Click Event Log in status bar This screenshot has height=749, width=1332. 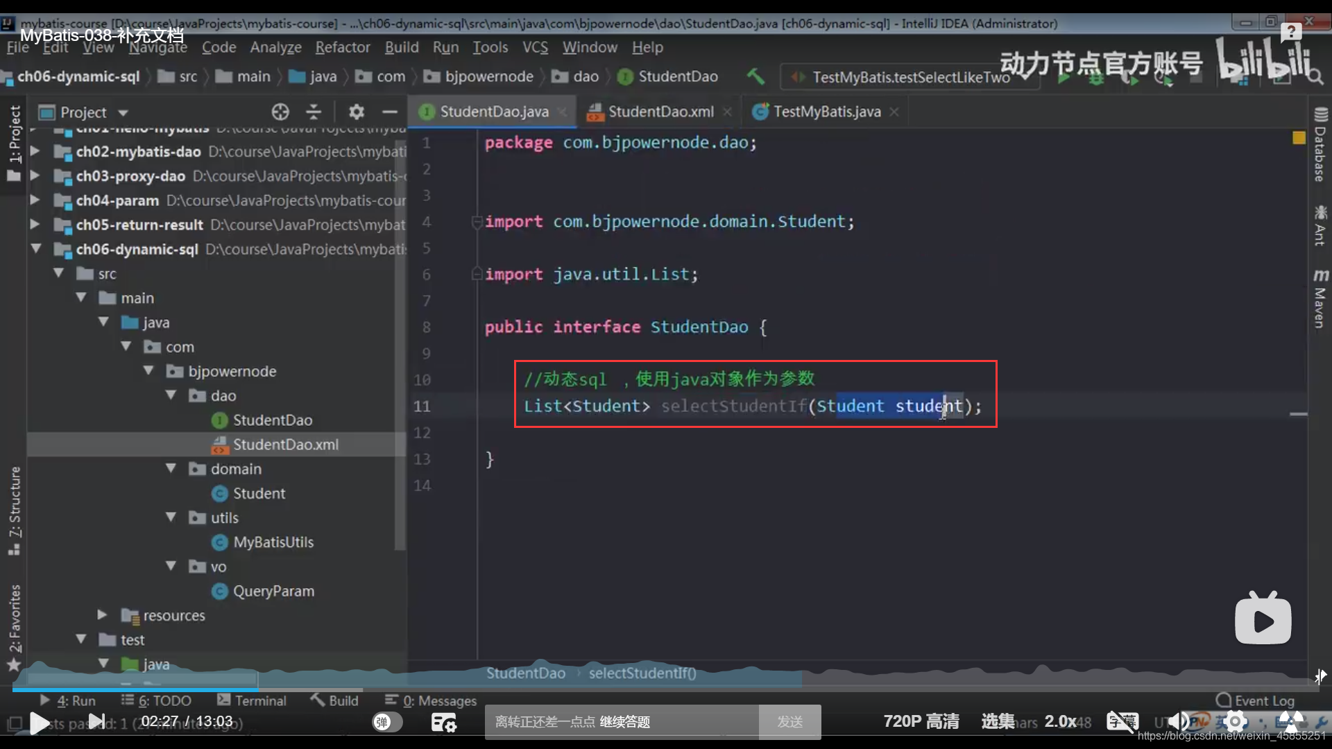pyautogui.click(x=1256, y=700)
